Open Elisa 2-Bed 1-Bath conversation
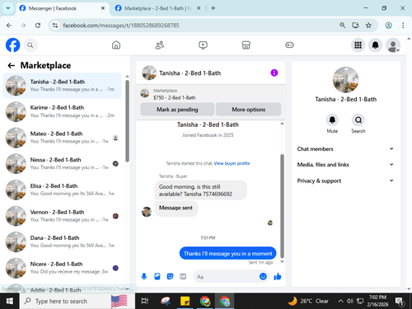Viewport: 412px width, 309px height. [62, 190]
